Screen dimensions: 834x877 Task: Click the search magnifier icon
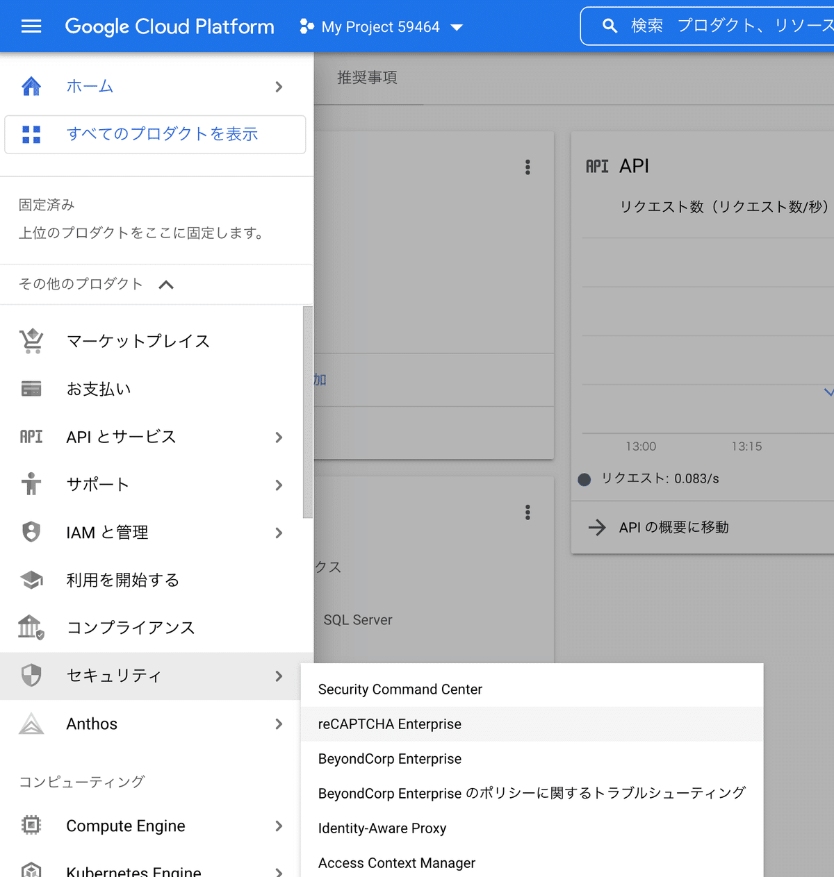610,26
